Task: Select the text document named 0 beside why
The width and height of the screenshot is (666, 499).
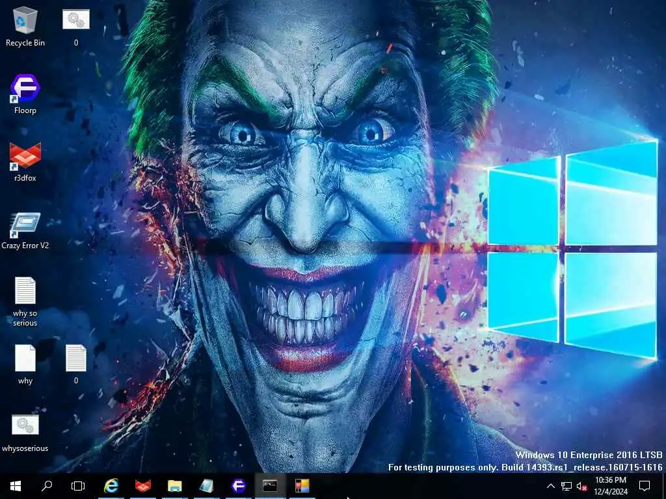Action: point(76,365)
